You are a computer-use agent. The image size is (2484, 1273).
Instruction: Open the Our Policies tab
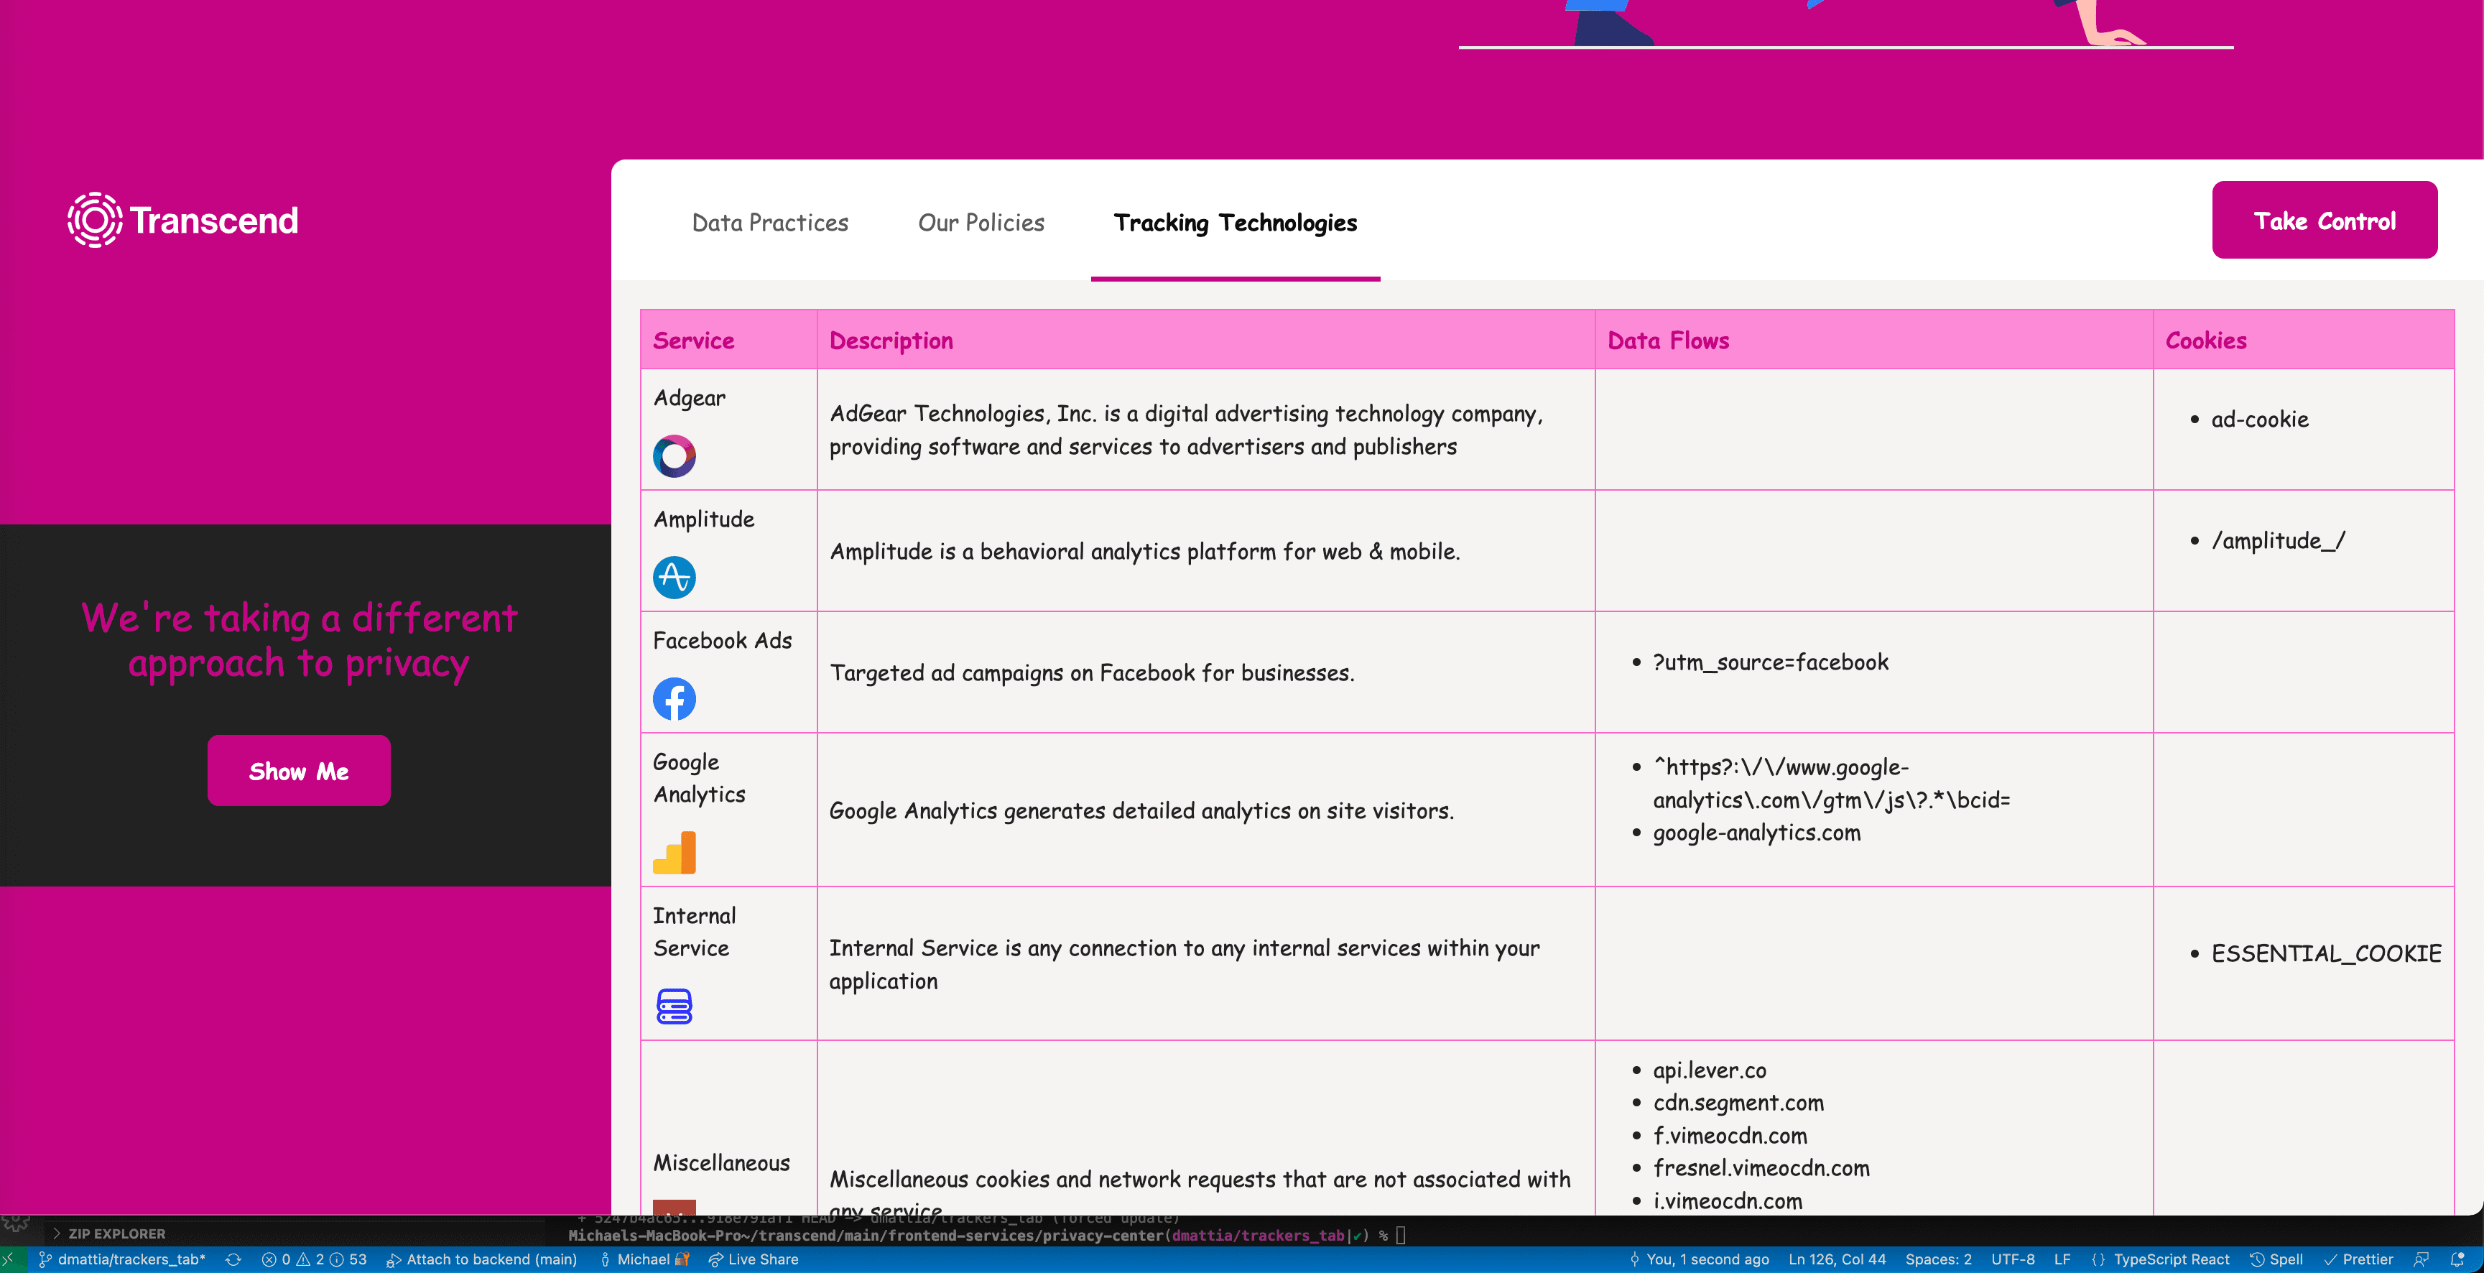point(981,223)
